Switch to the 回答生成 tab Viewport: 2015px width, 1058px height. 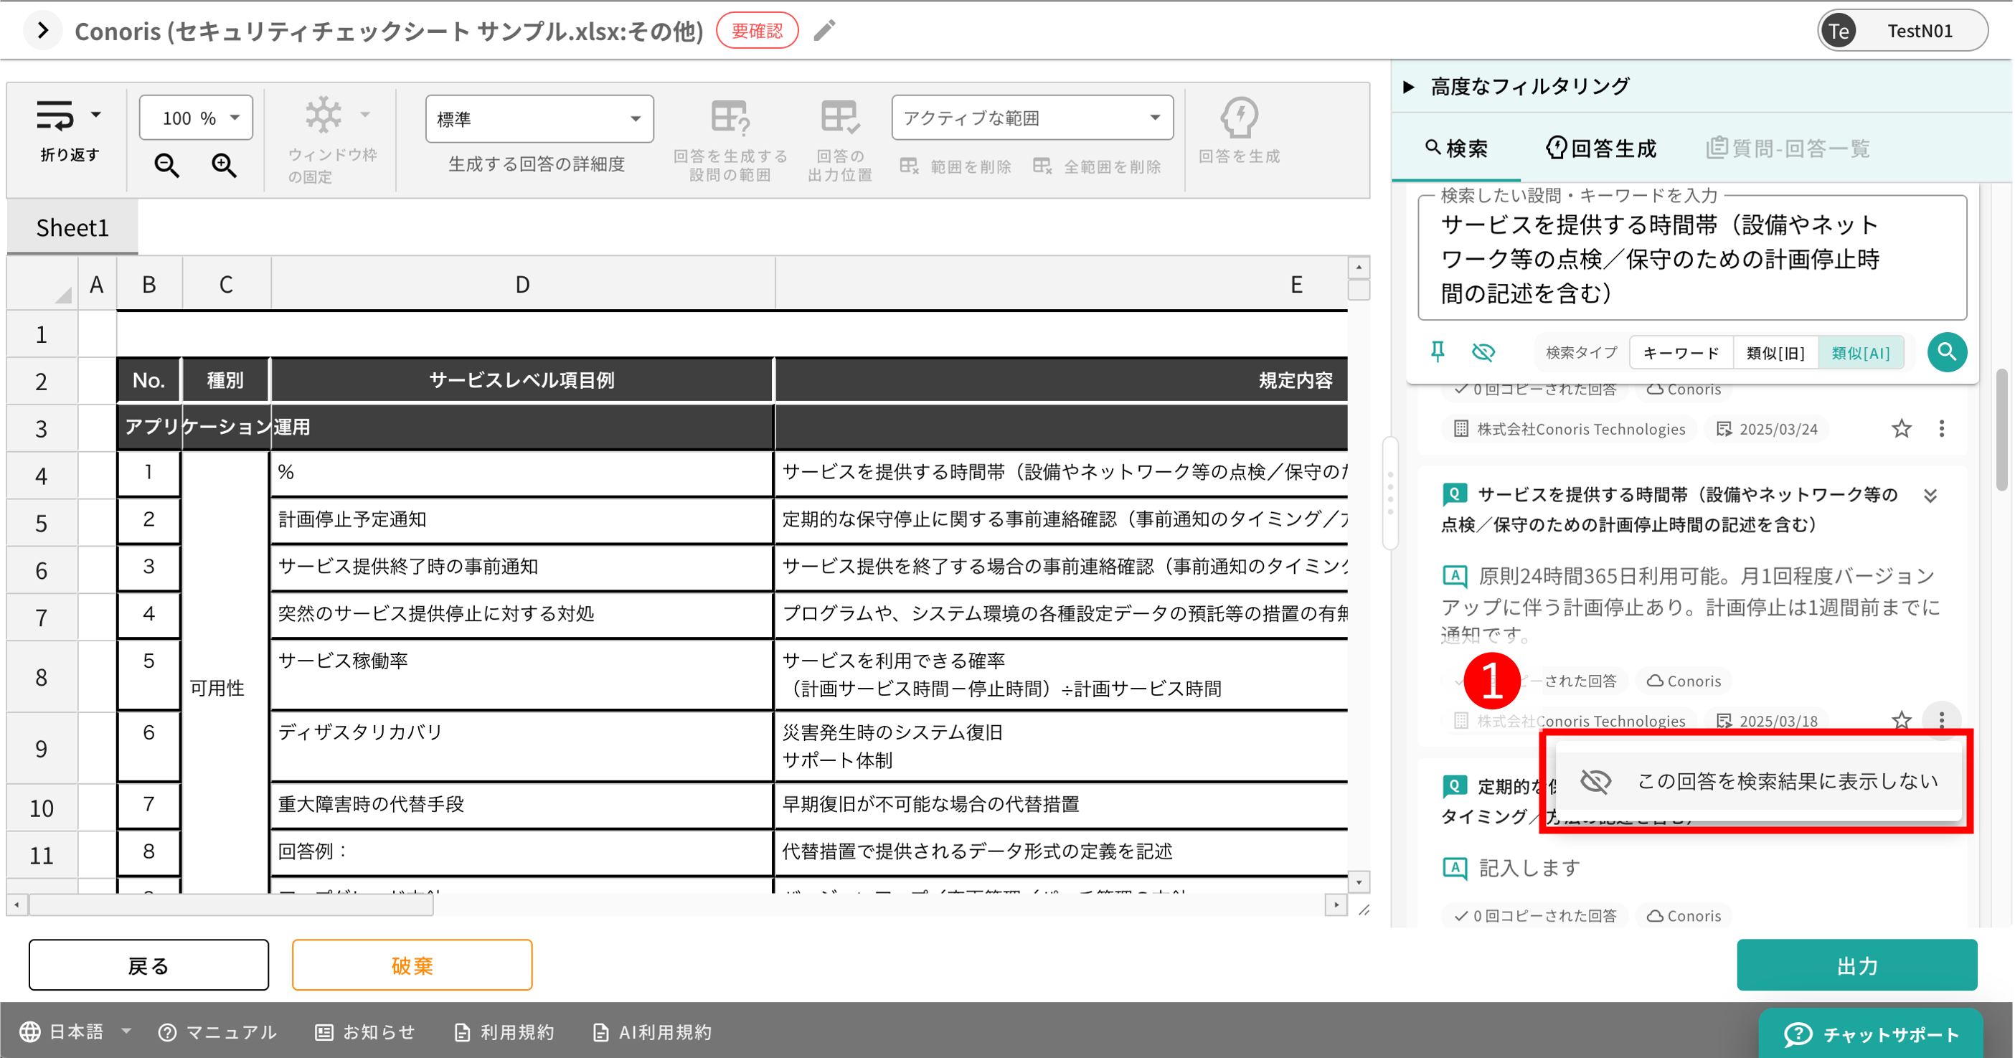pos(1601,148)
